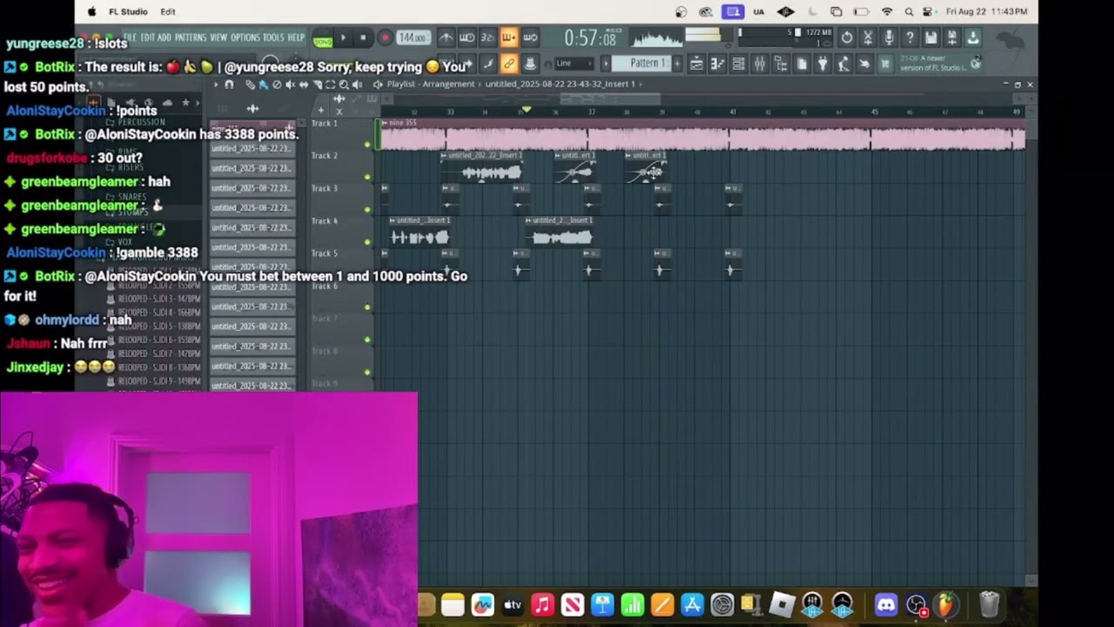The width and height of the screenshot is (1114, 627).
Task: Click the cut/scissors audio editor icon
Action: (868, 37)
